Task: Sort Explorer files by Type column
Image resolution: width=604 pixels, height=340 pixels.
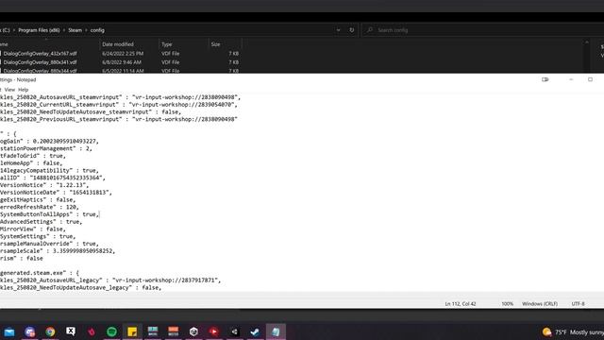Action: click(x=167, y=44)
